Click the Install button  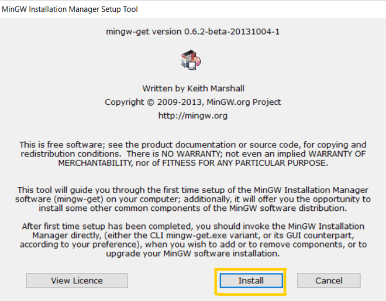tap(251, 281)
